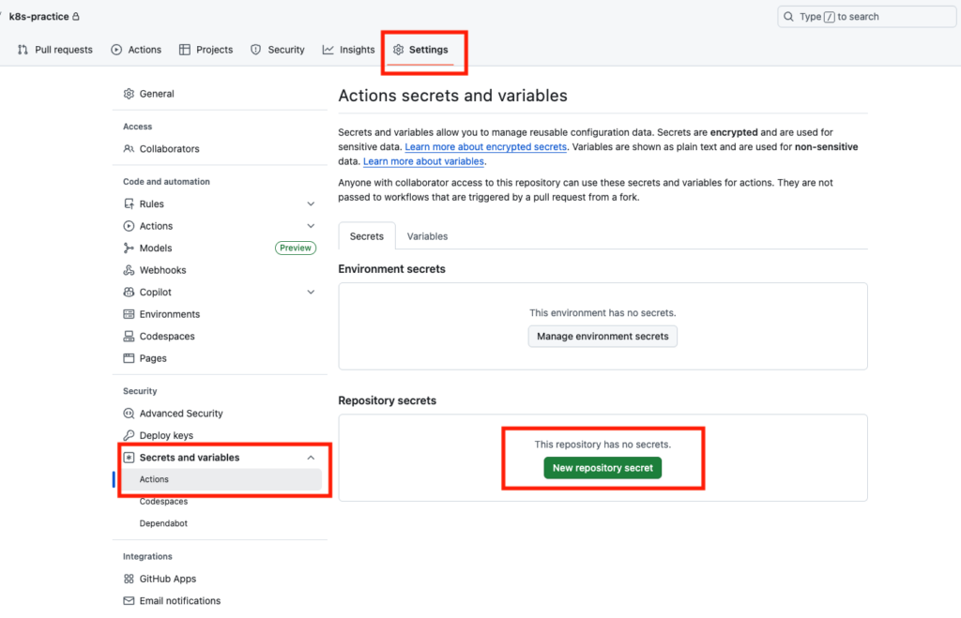Click the Webhooks icon in sidebar
The width and height of the screenshot is (961, 618).
[x=130, y=270]
